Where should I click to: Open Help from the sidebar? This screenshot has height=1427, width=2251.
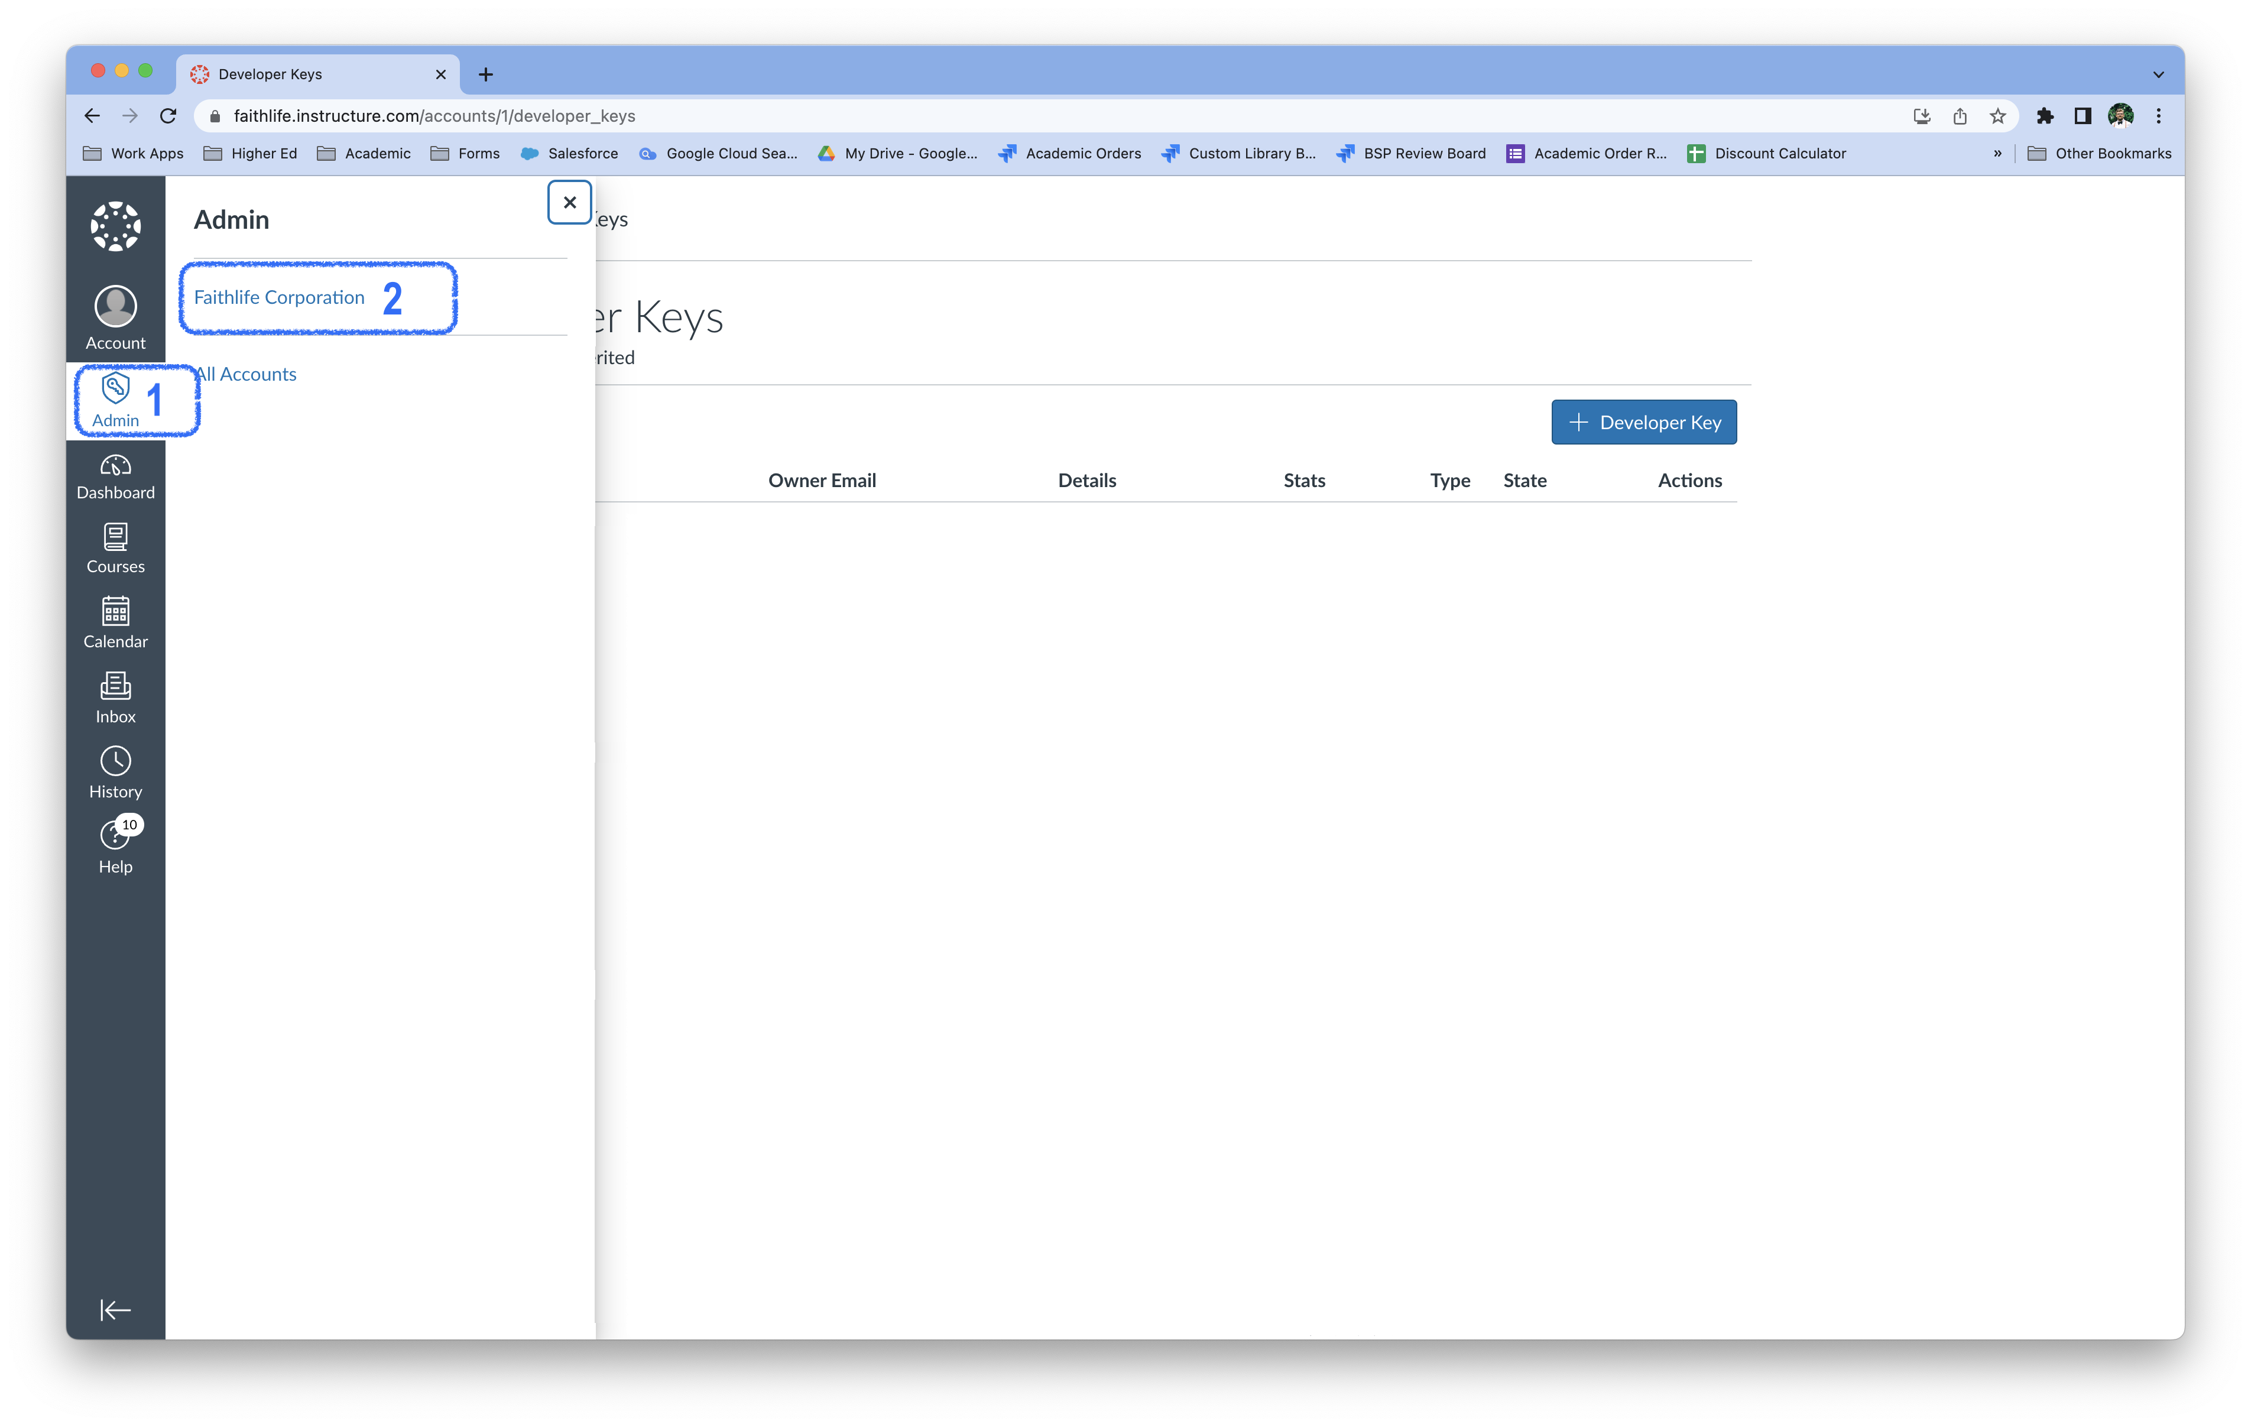click(115, 847)
